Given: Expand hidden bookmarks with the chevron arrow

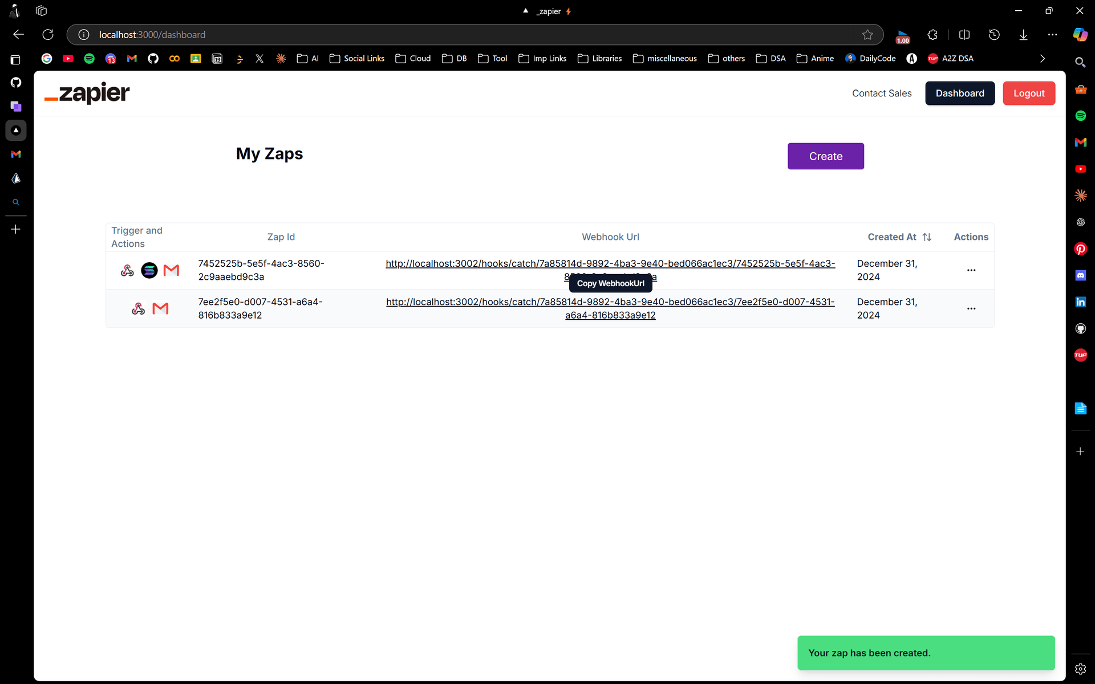Looking at the screenshot, I should 1043,58.
